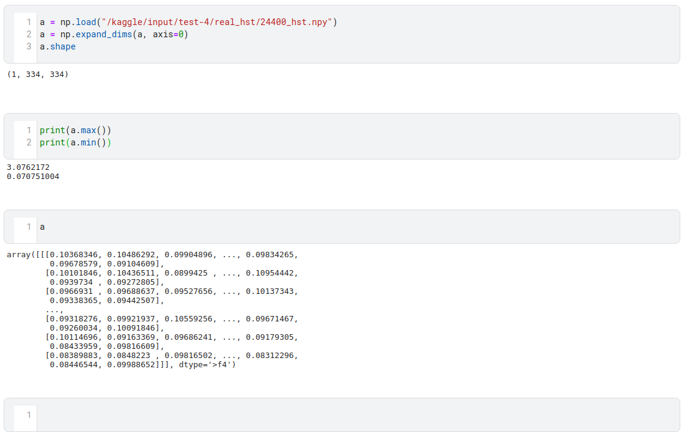Screen dimensions: 698x432
Task: Click the (1, 334, 334) shape output
Action: click(37, 75)
